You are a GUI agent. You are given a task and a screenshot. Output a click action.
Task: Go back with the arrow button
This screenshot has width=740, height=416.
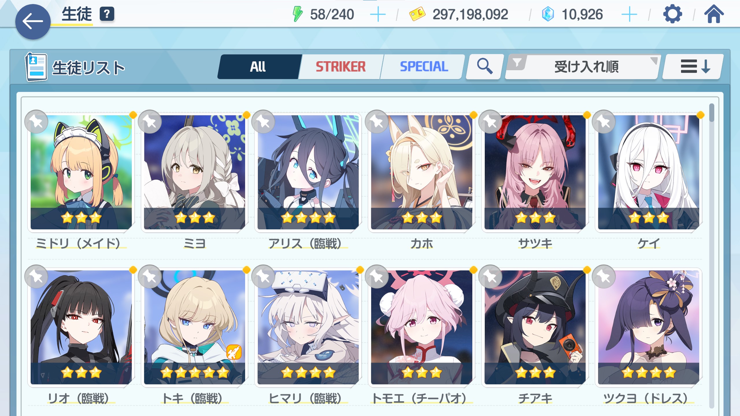(33, 22)
